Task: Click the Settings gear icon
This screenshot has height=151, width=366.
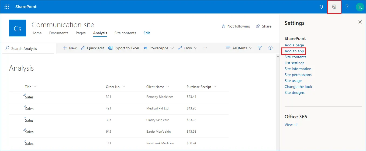Action: tap(334, 7)
